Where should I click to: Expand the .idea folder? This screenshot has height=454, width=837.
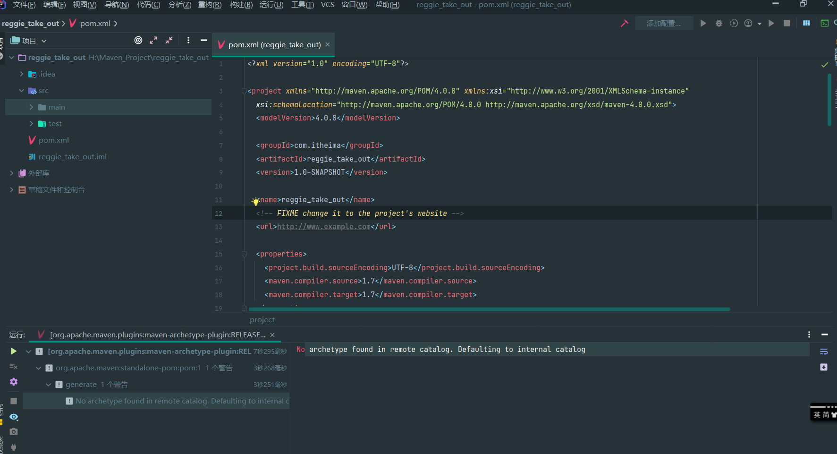21,74
